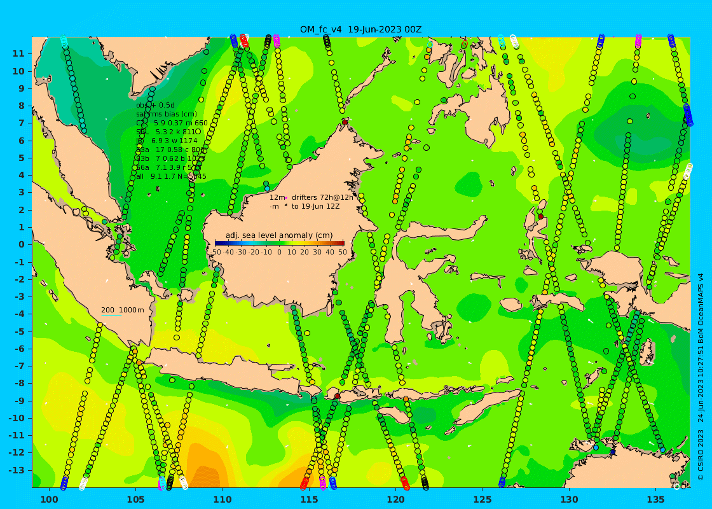Image resolution: width=712 pixels, height=509 pixels.
Task: Click the 'adj. sea level anomaly (cm)' colorbar title
Action: click(279, 235)
